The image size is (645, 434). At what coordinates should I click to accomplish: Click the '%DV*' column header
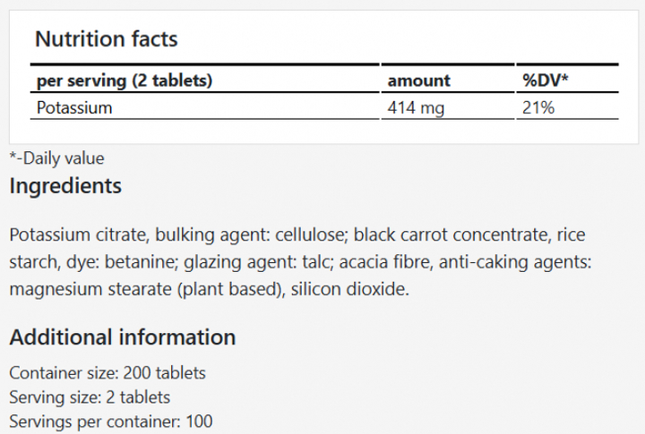(x=546, y=81)
